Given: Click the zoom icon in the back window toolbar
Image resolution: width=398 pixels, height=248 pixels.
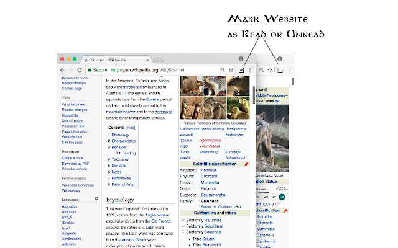Looking at the screenshot, I should pyautogui.click(x=261, y=70).
